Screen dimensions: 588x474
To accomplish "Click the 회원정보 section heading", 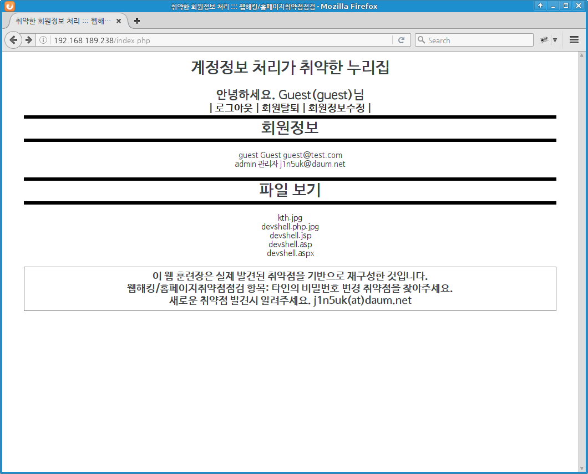I will (x=290, y=128).
